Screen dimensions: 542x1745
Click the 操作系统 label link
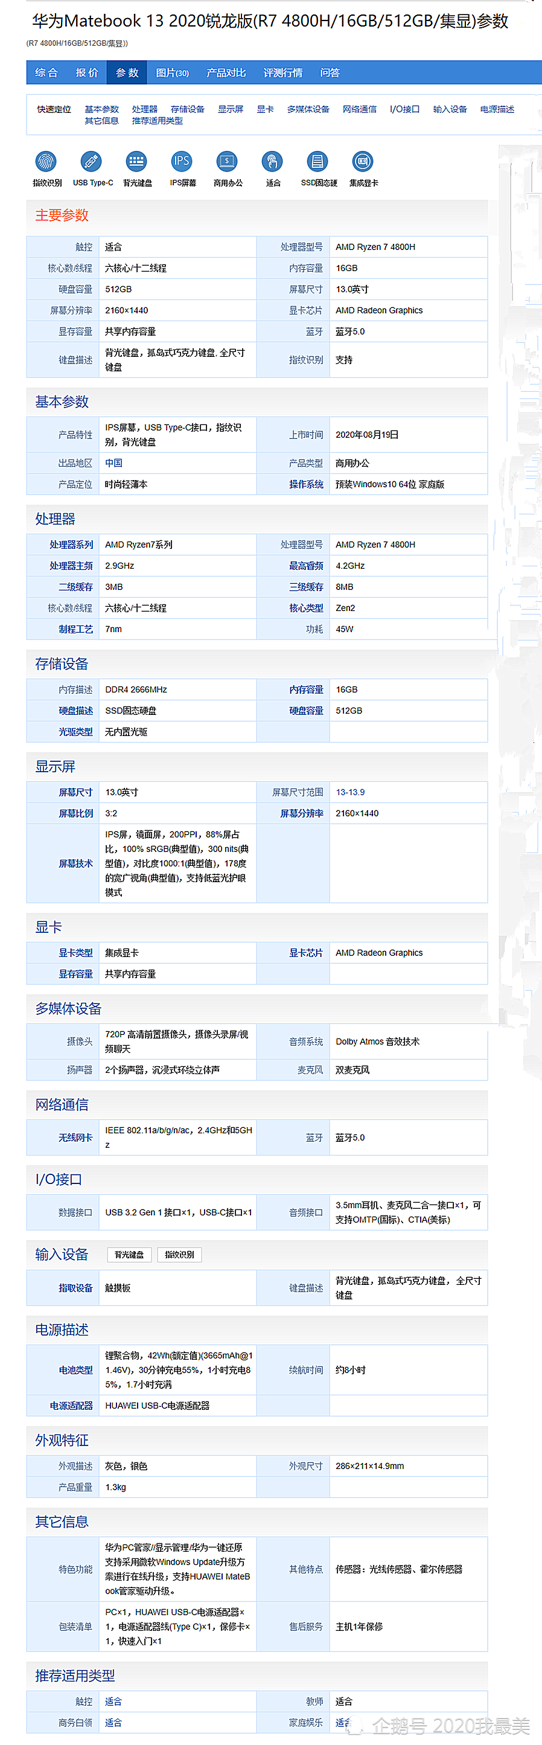(x=306, y=484)
